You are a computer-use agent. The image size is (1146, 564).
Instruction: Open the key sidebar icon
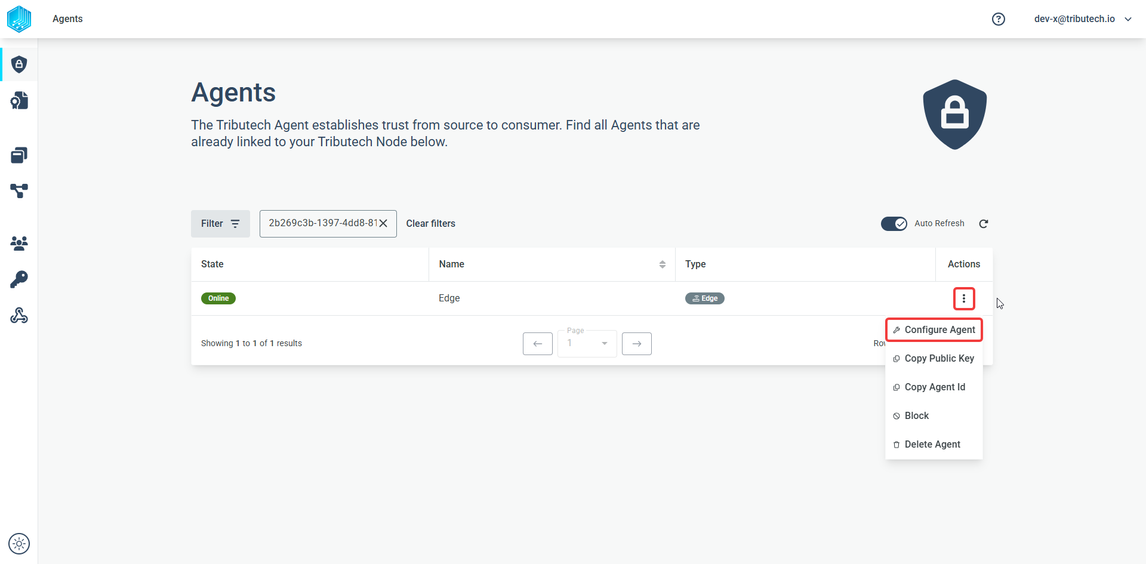pyautogui.click(x=19, y=279)
